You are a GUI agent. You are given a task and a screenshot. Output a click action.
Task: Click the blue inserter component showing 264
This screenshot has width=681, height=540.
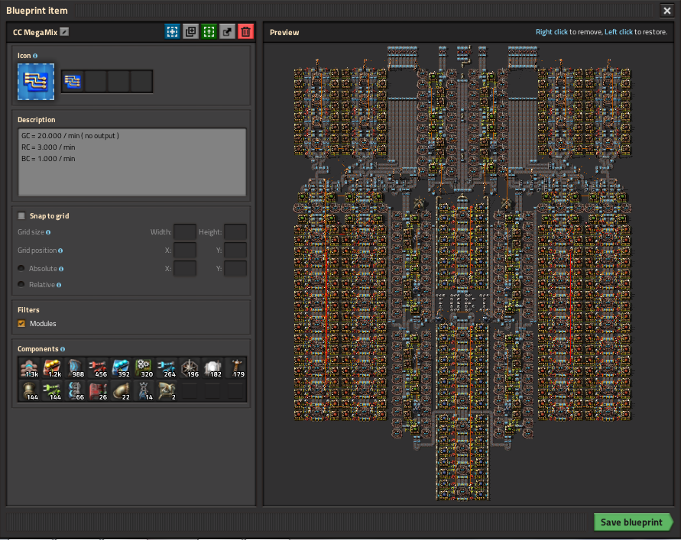click(x=167, y=368)
